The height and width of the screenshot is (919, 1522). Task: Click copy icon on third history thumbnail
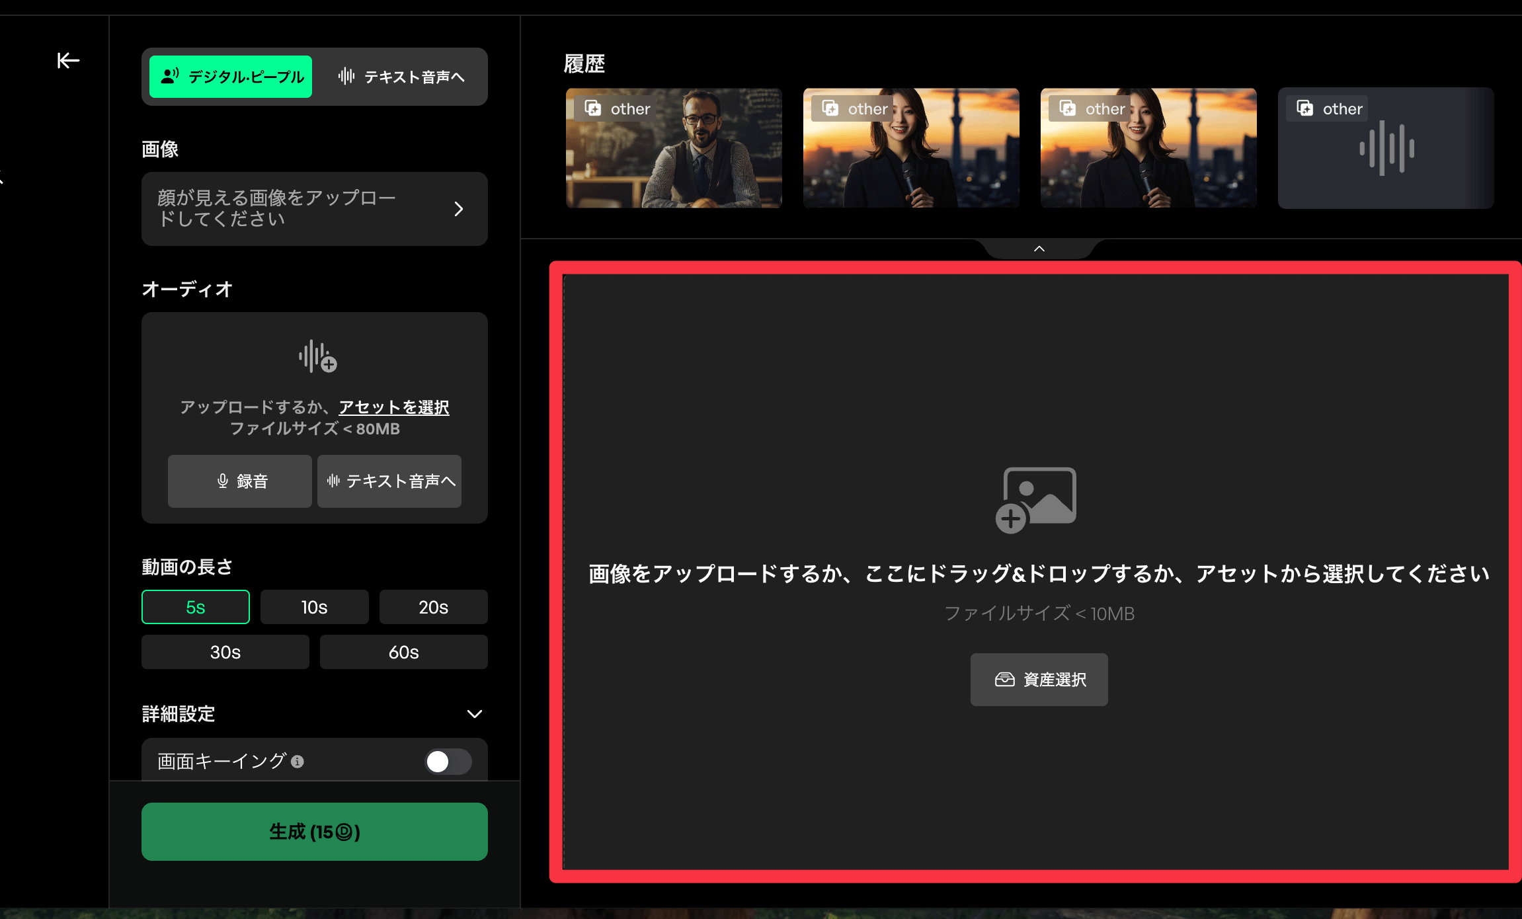[1068, 108]
